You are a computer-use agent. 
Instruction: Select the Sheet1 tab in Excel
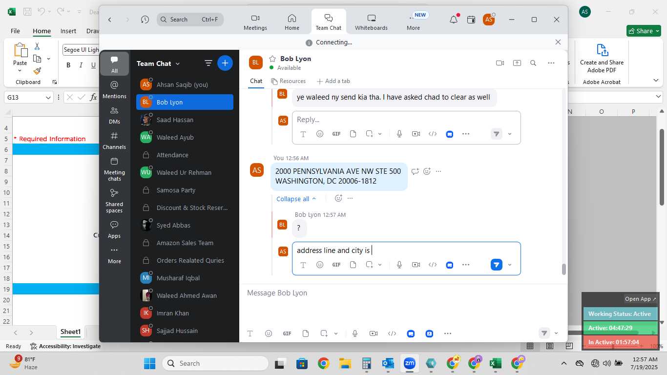pos(70,332)
